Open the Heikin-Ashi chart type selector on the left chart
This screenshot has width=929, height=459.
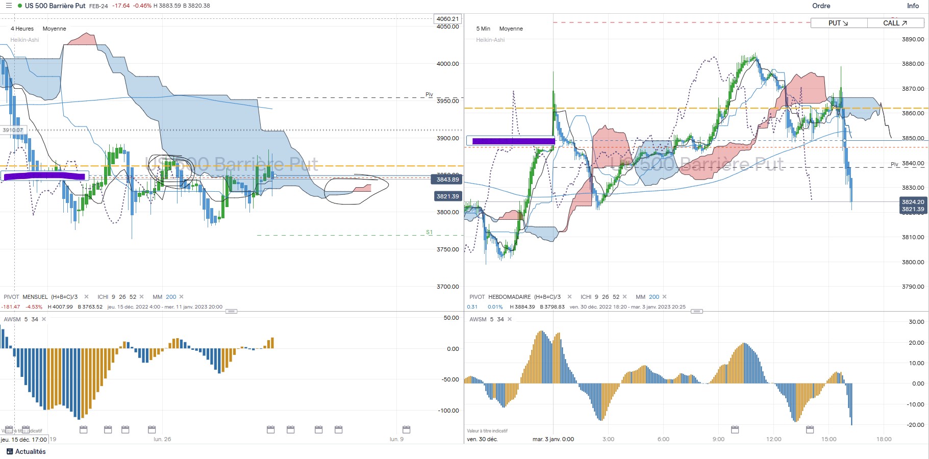(x=24, y=40)
